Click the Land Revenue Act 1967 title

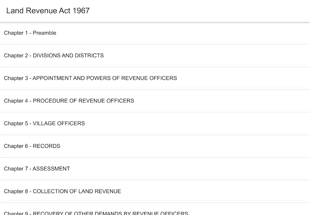click(x=48, y=11)
